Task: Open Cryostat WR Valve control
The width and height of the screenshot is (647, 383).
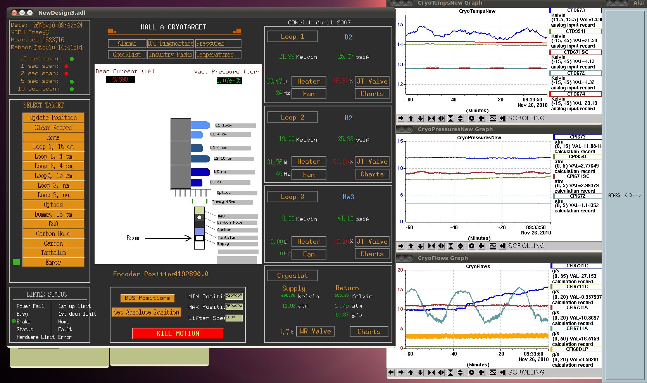Action: click(316, 331)
